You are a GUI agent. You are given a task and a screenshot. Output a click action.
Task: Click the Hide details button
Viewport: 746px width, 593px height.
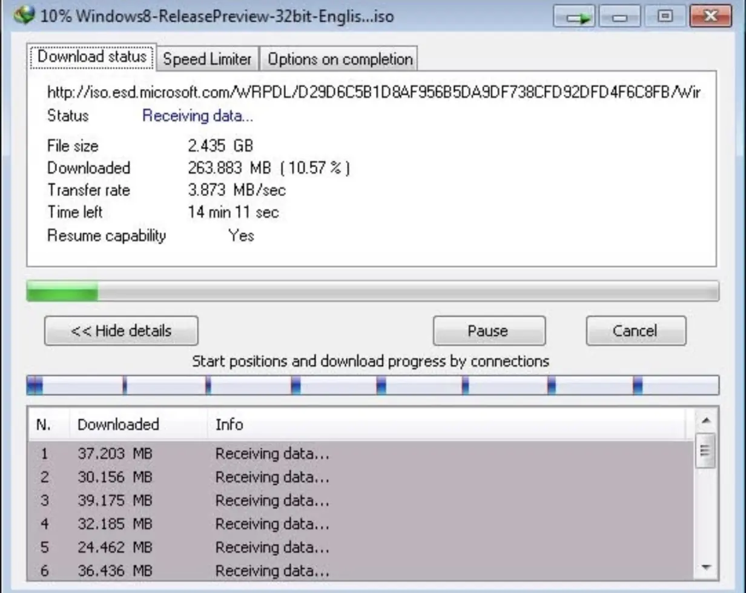click(121, 331)
